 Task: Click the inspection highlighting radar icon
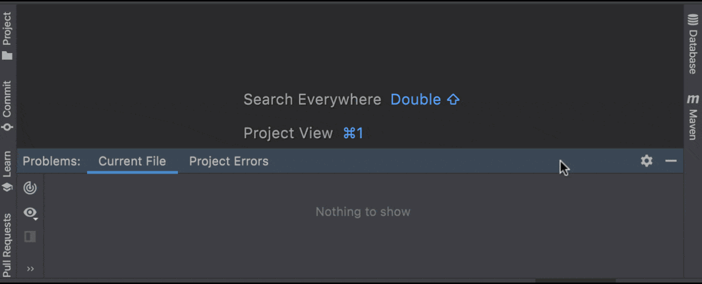pyautogui.click(x=30, y=187)
